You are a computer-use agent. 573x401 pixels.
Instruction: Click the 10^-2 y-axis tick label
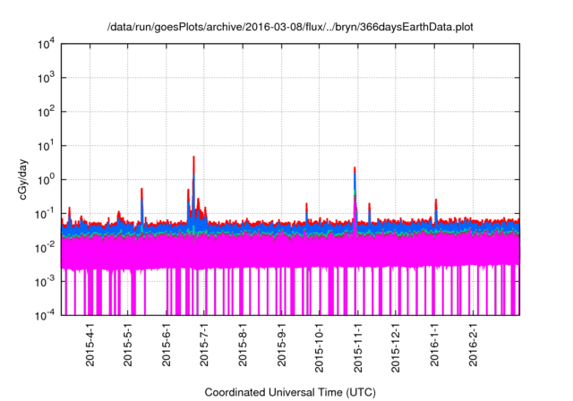(x=47, y=248)
